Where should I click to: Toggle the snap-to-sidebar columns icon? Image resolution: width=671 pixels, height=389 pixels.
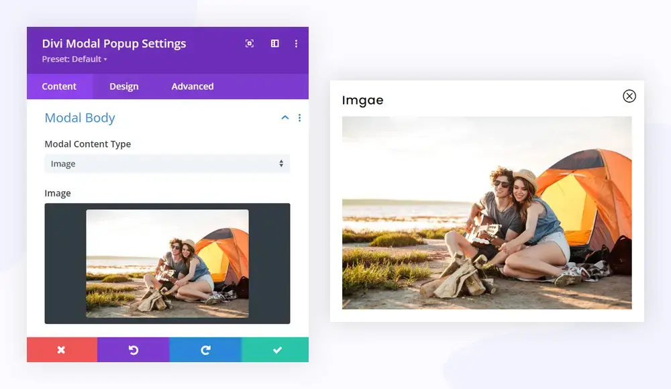(274, 43)
